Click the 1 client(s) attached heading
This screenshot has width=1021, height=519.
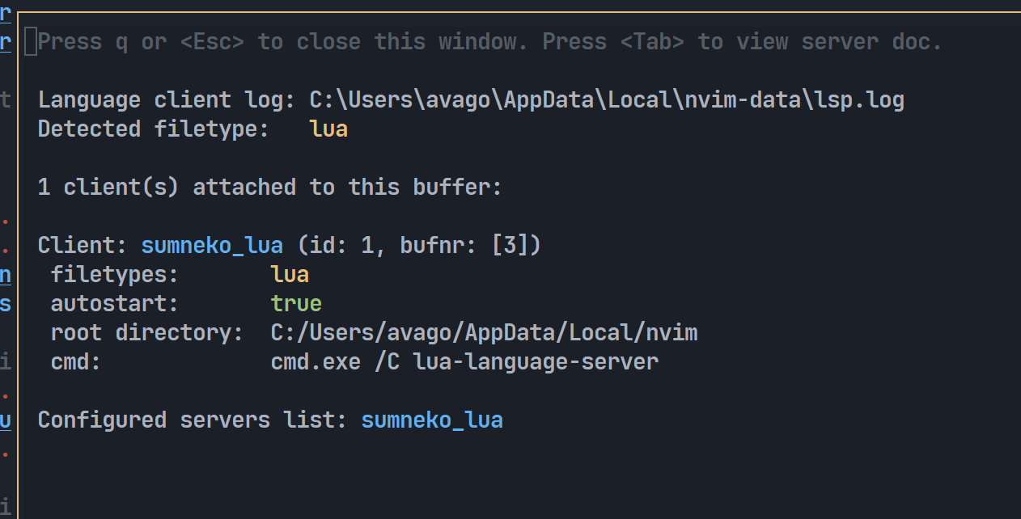click(269, 186)
